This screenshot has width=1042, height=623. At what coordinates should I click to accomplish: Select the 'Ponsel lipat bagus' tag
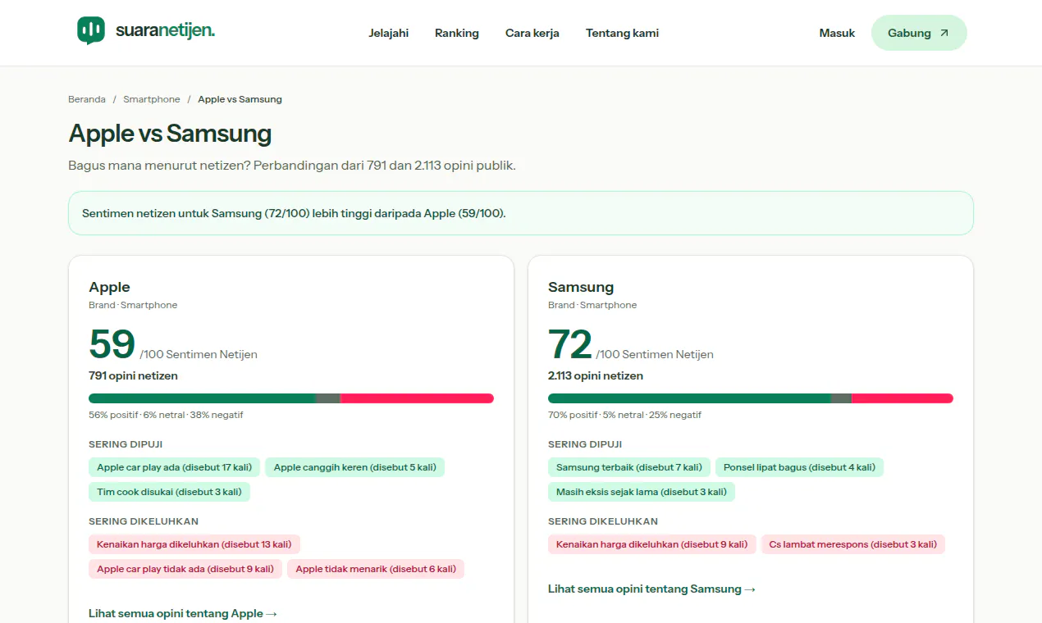point(799,467)
